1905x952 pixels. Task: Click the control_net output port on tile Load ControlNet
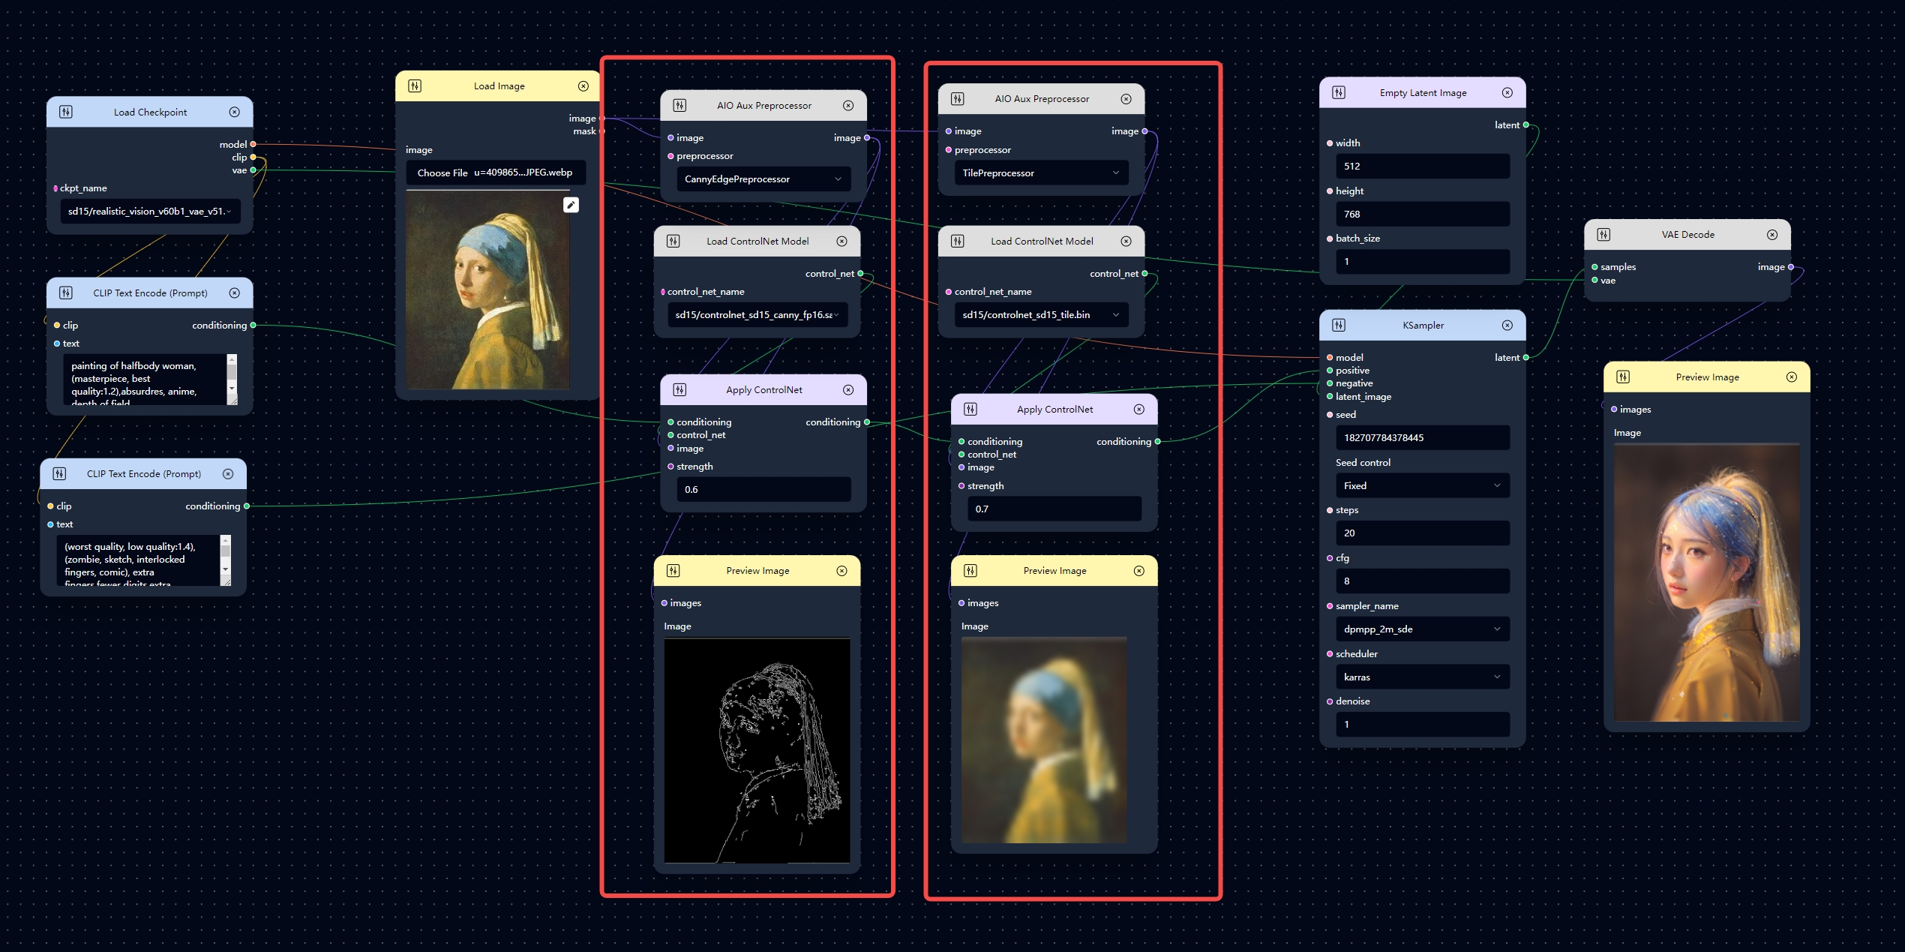click(1144, 274)
